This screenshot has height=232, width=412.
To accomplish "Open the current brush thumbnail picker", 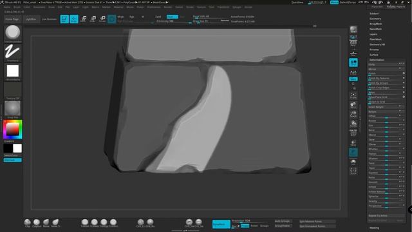I will tap(13, 33).
